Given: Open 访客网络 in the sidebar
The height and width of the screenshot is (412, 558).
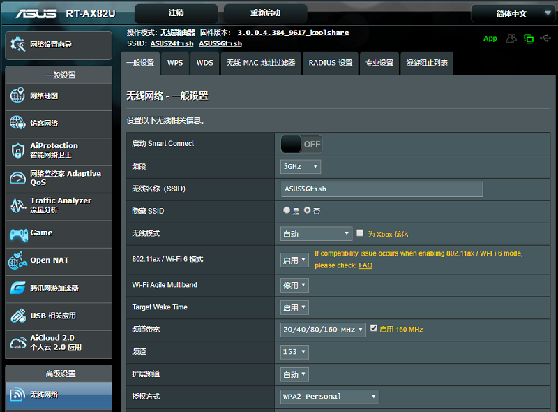Looking at the screenshot, I should coord(59,124).
